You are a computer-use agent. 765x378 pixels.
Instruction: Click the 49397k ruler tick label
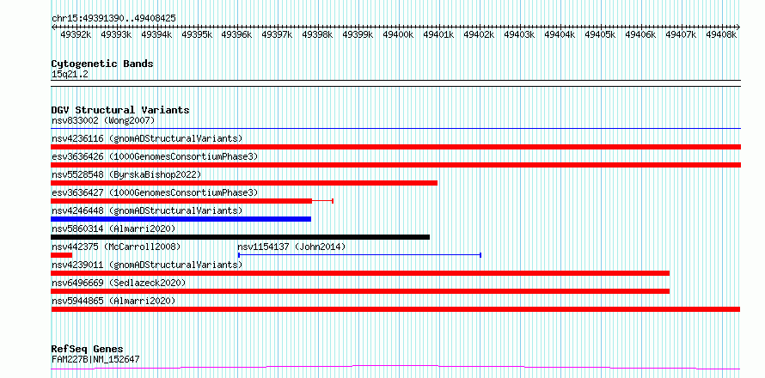(278, 34)
